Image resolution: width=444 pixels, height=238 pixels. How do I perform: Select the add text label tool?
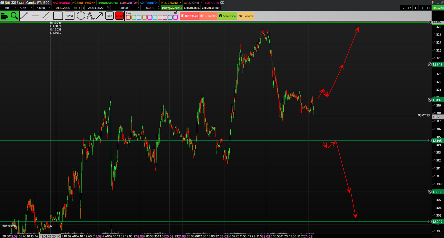click(90, 16)
